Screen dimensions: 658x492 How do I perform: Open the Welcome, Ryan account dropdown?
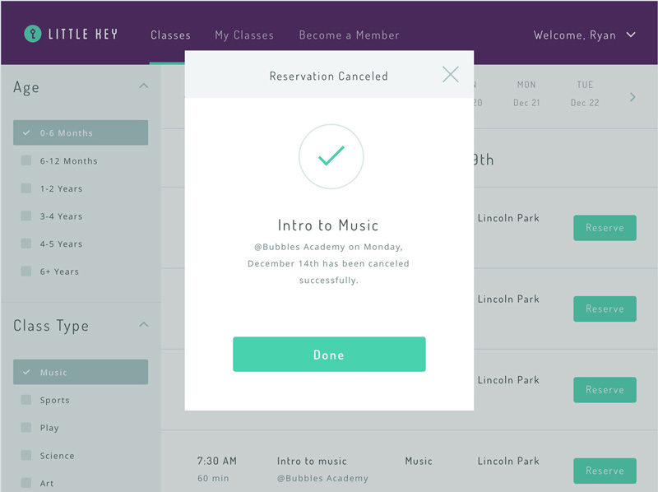pos(584,35)
